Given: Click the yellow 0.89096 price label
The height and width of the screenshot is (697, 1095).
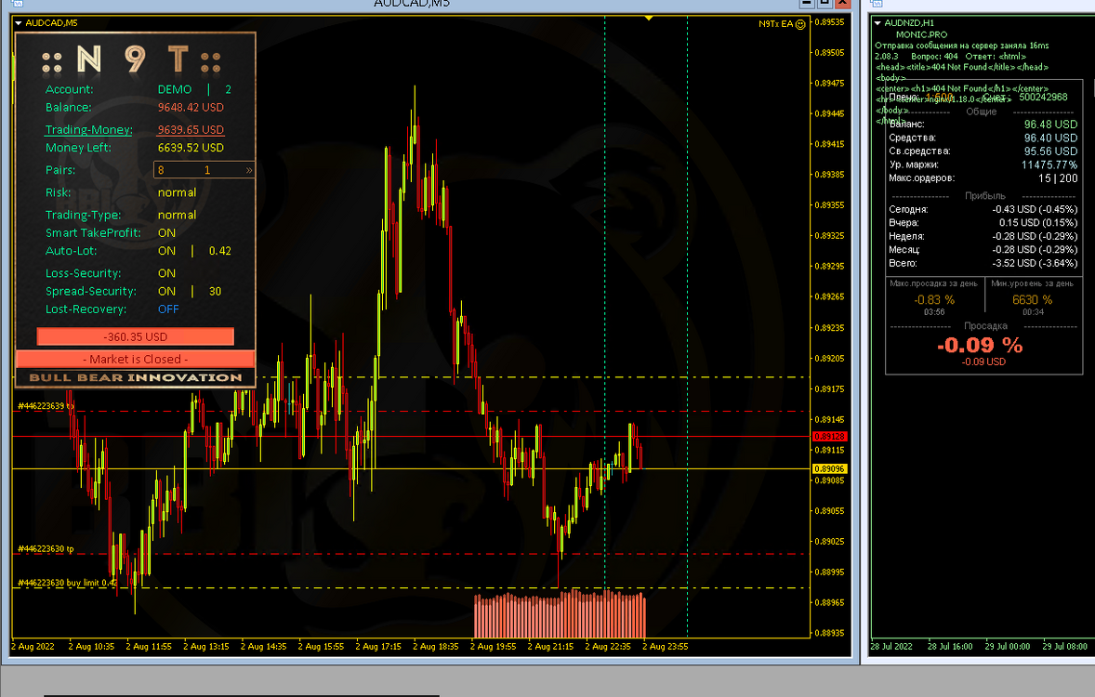Looking at the screenshot, I should tap(830, 468).
